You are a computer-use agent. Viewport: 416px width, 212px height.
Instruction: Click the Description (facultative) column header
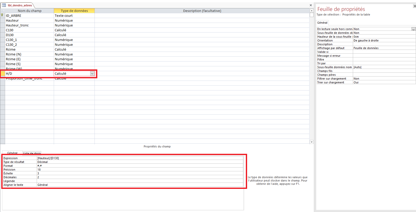pyautogui.click(x=202, y=11)
